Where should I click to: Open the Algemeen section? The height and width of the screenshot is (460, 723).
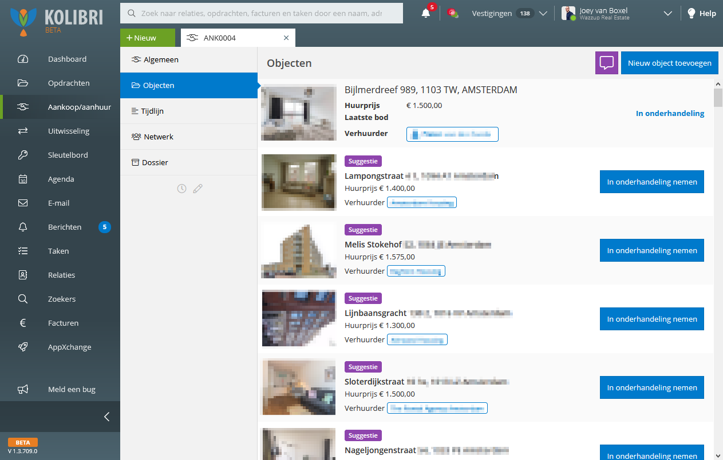tap(189, 59)
